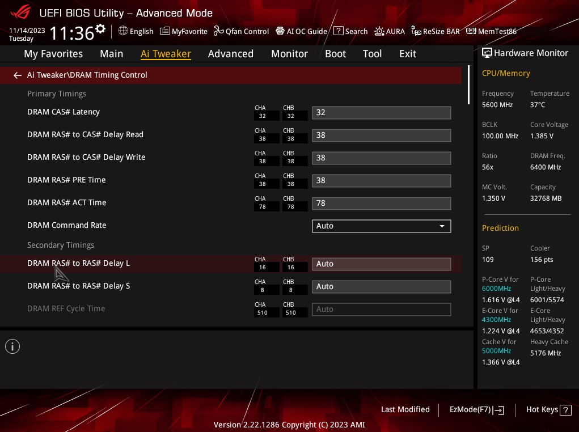Go back using the left arrow icon
The width and height of the screenshot is (579, 432).
click(x=18, y=75)
